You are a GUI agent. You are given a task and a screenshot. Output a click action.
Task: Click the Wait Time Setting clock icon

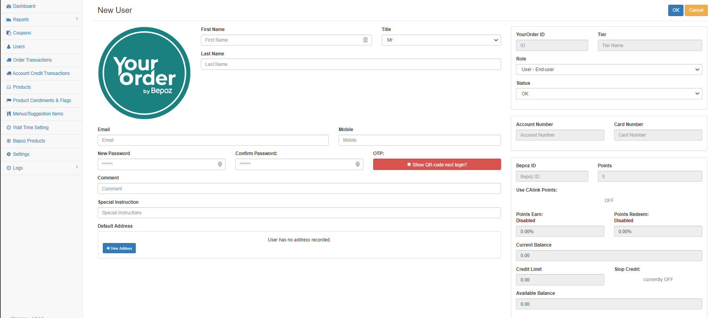(x=9, y=128)
